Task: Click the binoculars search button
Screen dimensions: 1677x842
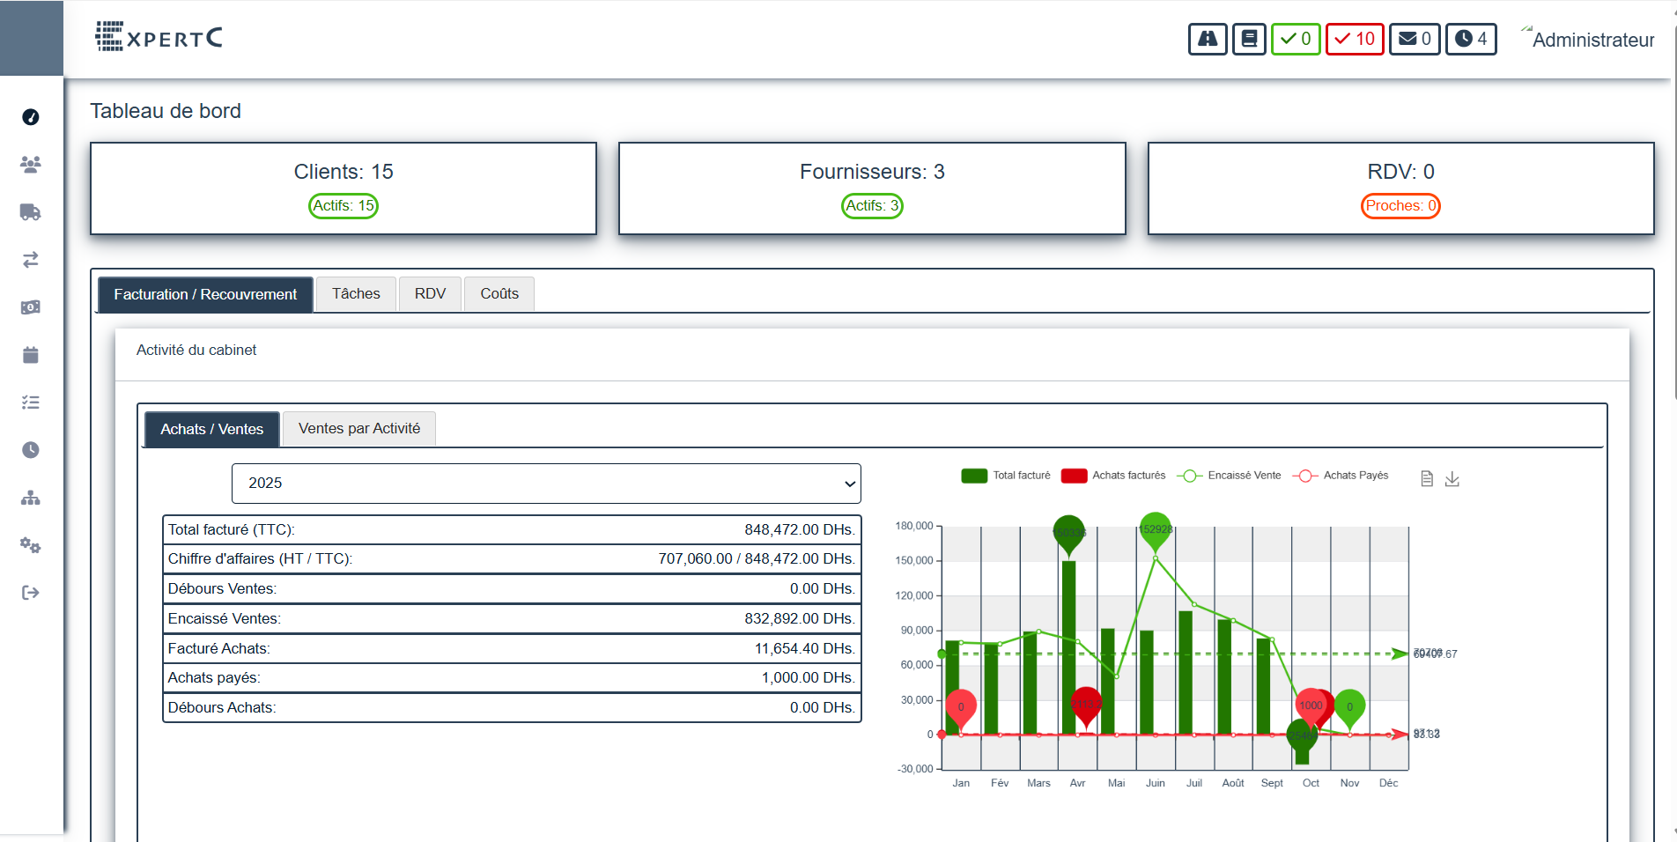Action: 1207,39
